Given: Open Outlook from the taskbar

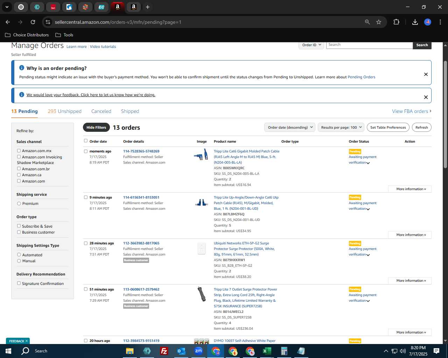Looking at the screenshot, I should click(181, 351).
